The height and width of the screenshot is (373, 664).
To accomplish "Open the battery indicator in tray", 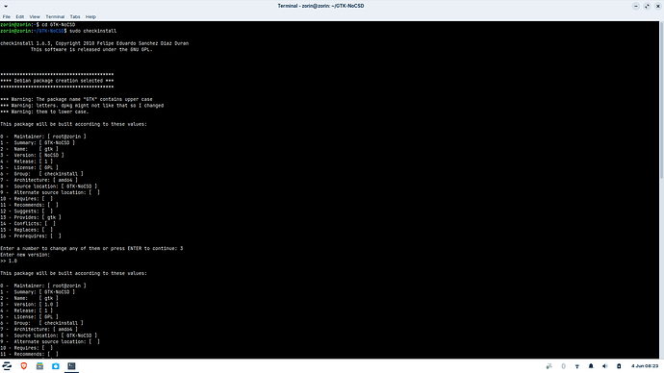I will tap(619, 366).
